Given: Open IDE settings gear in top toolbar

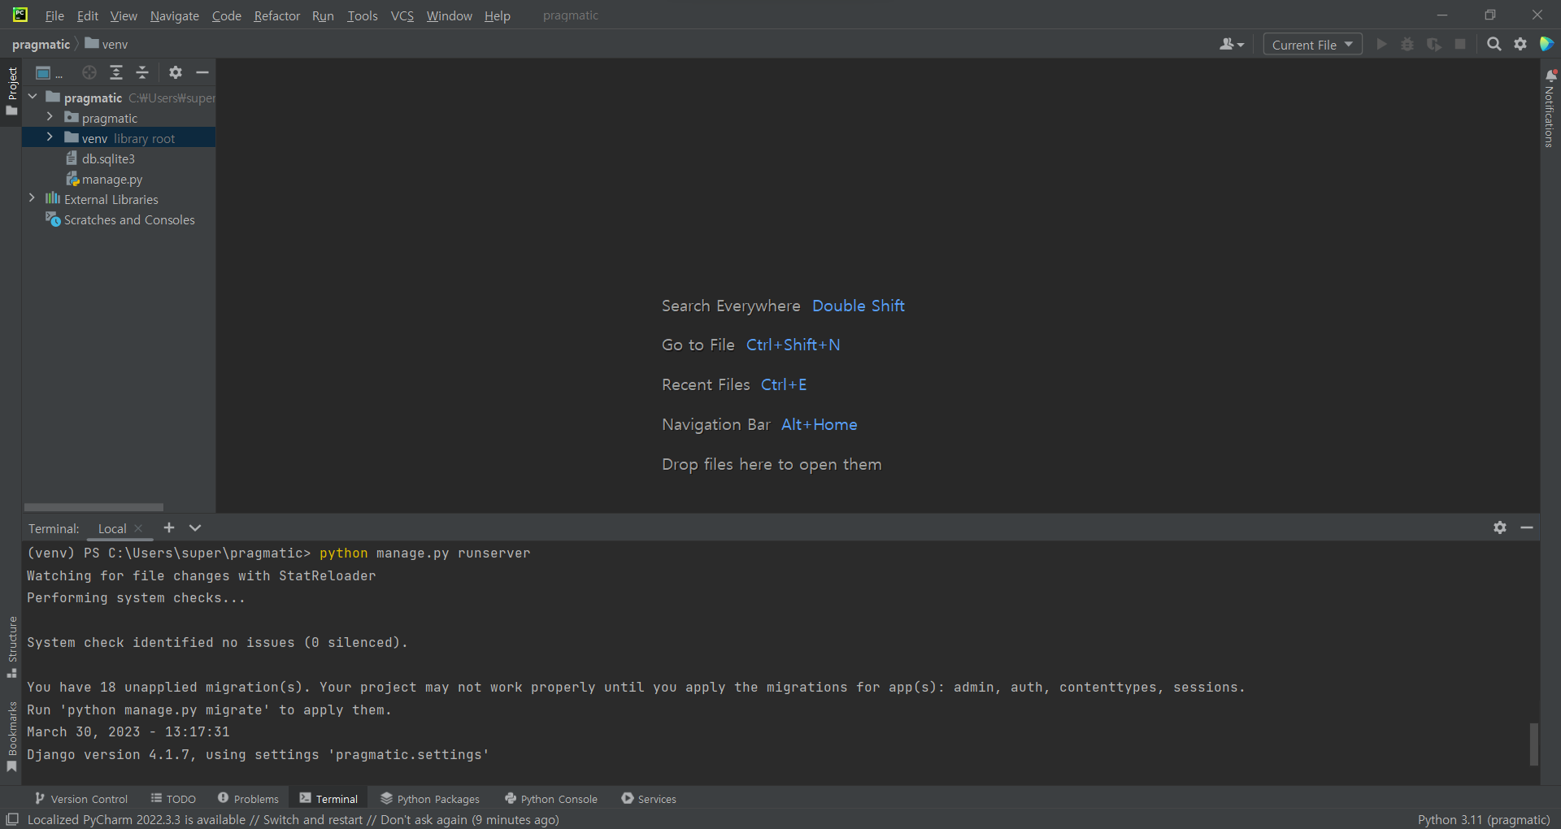Looking at the screenshot, I should (1520, 44).
